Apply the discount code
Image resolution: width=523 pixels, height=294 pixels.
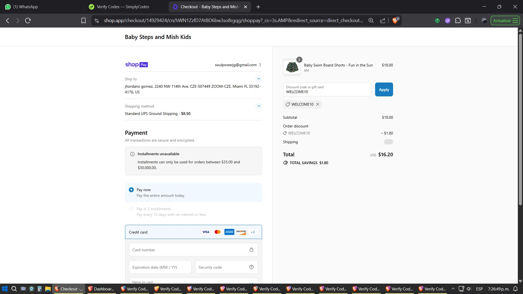[384, 90]
